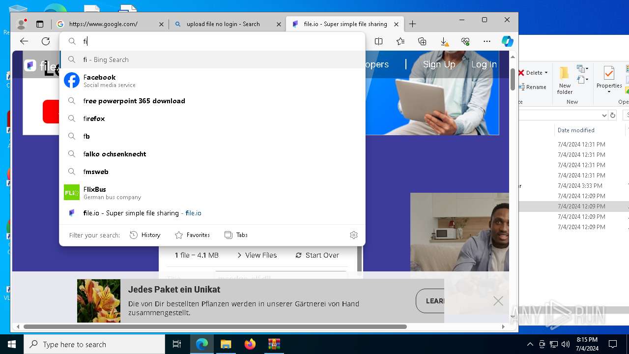Viewport: 629px width, 354px height.
Task: Click in the address bar input
Action: [221, 41]
